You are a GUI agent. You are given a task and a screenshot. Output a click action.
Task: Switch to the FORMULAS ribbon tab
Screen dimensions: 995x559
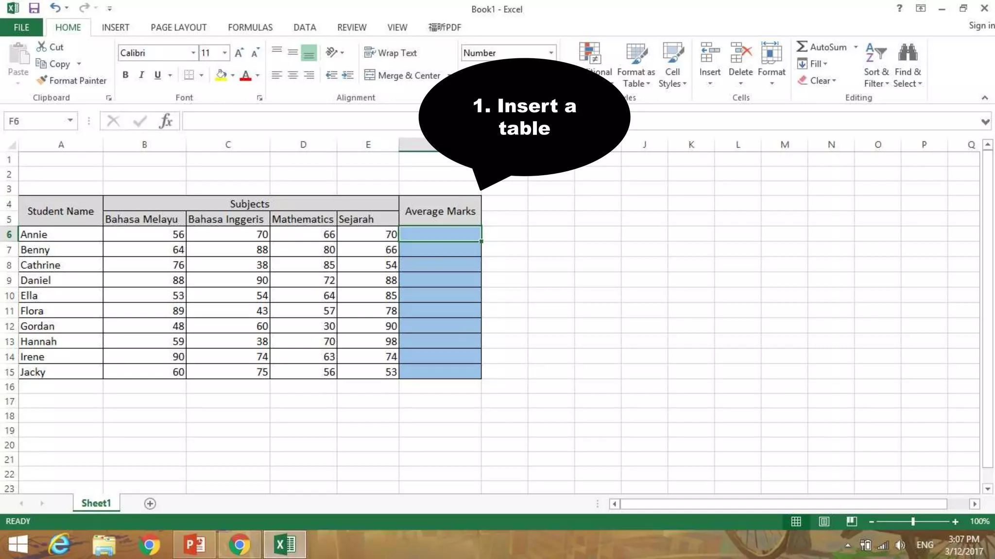[x=250, y=28]
